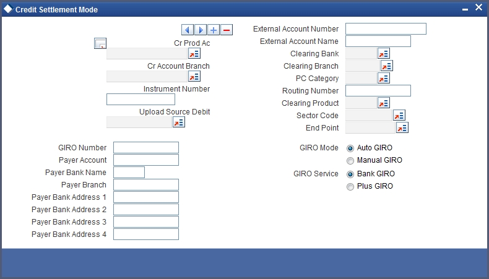
Task: Focus the Payer Bank Address 4 field
Action: pyautogui.click(x=146, y=234)
